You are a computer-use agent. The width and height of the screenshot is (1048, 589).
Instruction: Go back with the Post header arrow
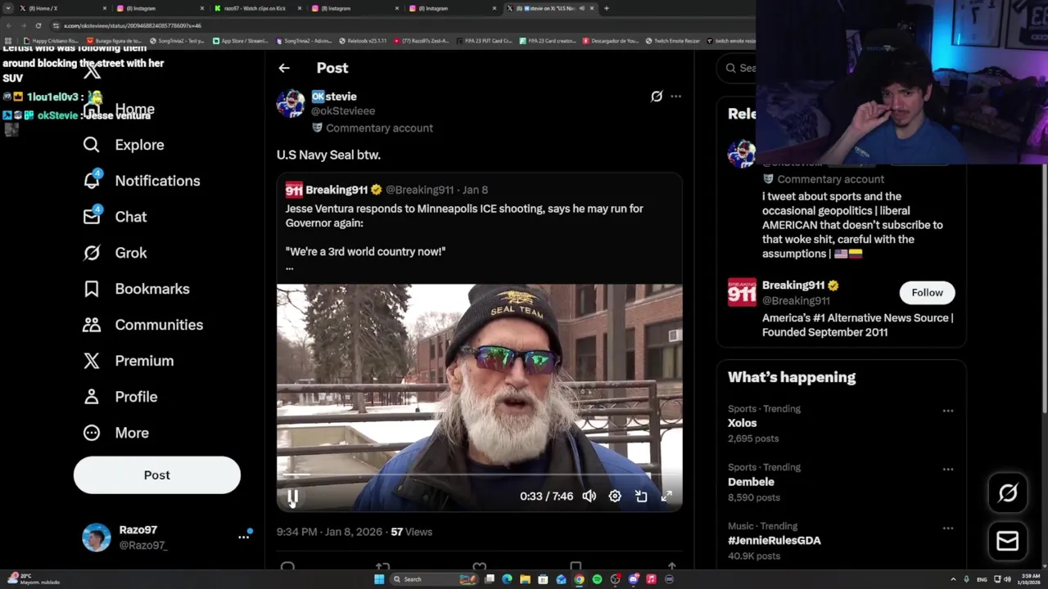[284, 68]
